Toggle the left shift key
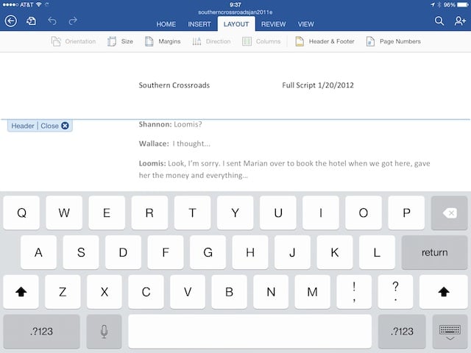471x353 pixels. pyautogui.click(x=21, y=292)
